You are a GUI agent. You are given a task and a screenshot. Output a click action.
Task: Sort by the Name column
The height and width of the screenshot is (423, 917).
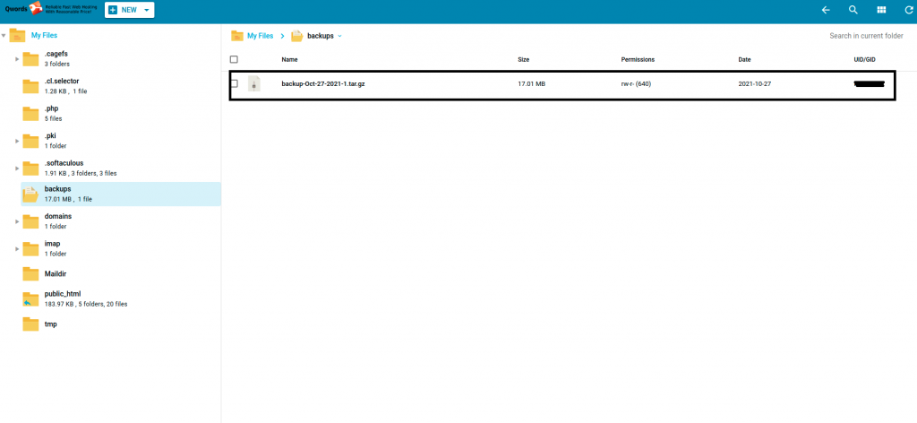[289, 60]
